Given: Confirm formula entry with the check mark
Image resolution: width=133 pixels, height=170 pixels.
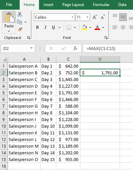Looking at the screenshot, I should [63, 48].
